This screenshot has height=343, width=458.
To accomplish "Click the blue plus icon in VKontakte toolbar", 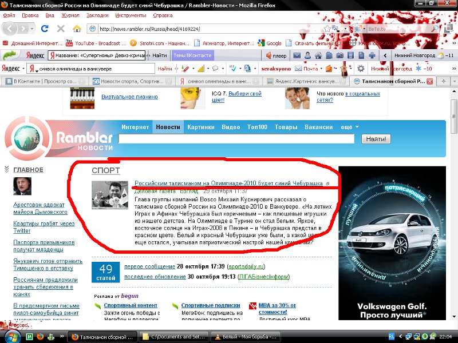I will click(372, 55).
